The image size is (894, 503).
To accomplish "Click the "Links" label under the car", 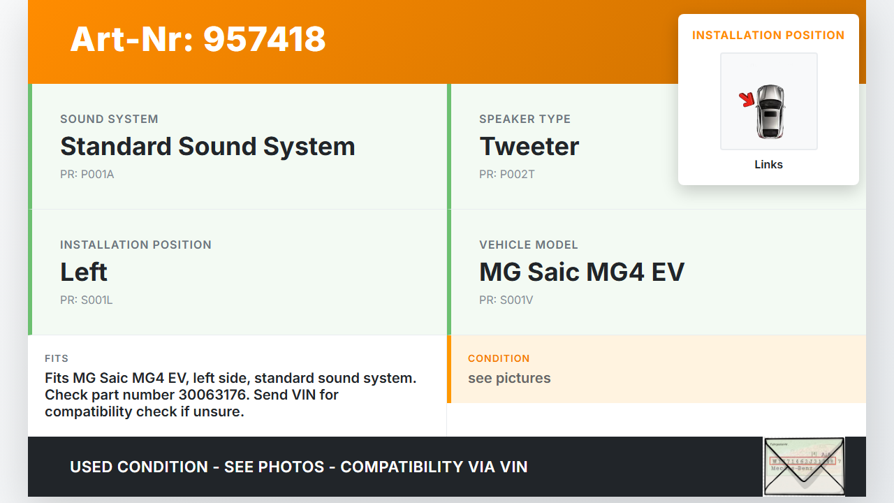I will [768, 165].
